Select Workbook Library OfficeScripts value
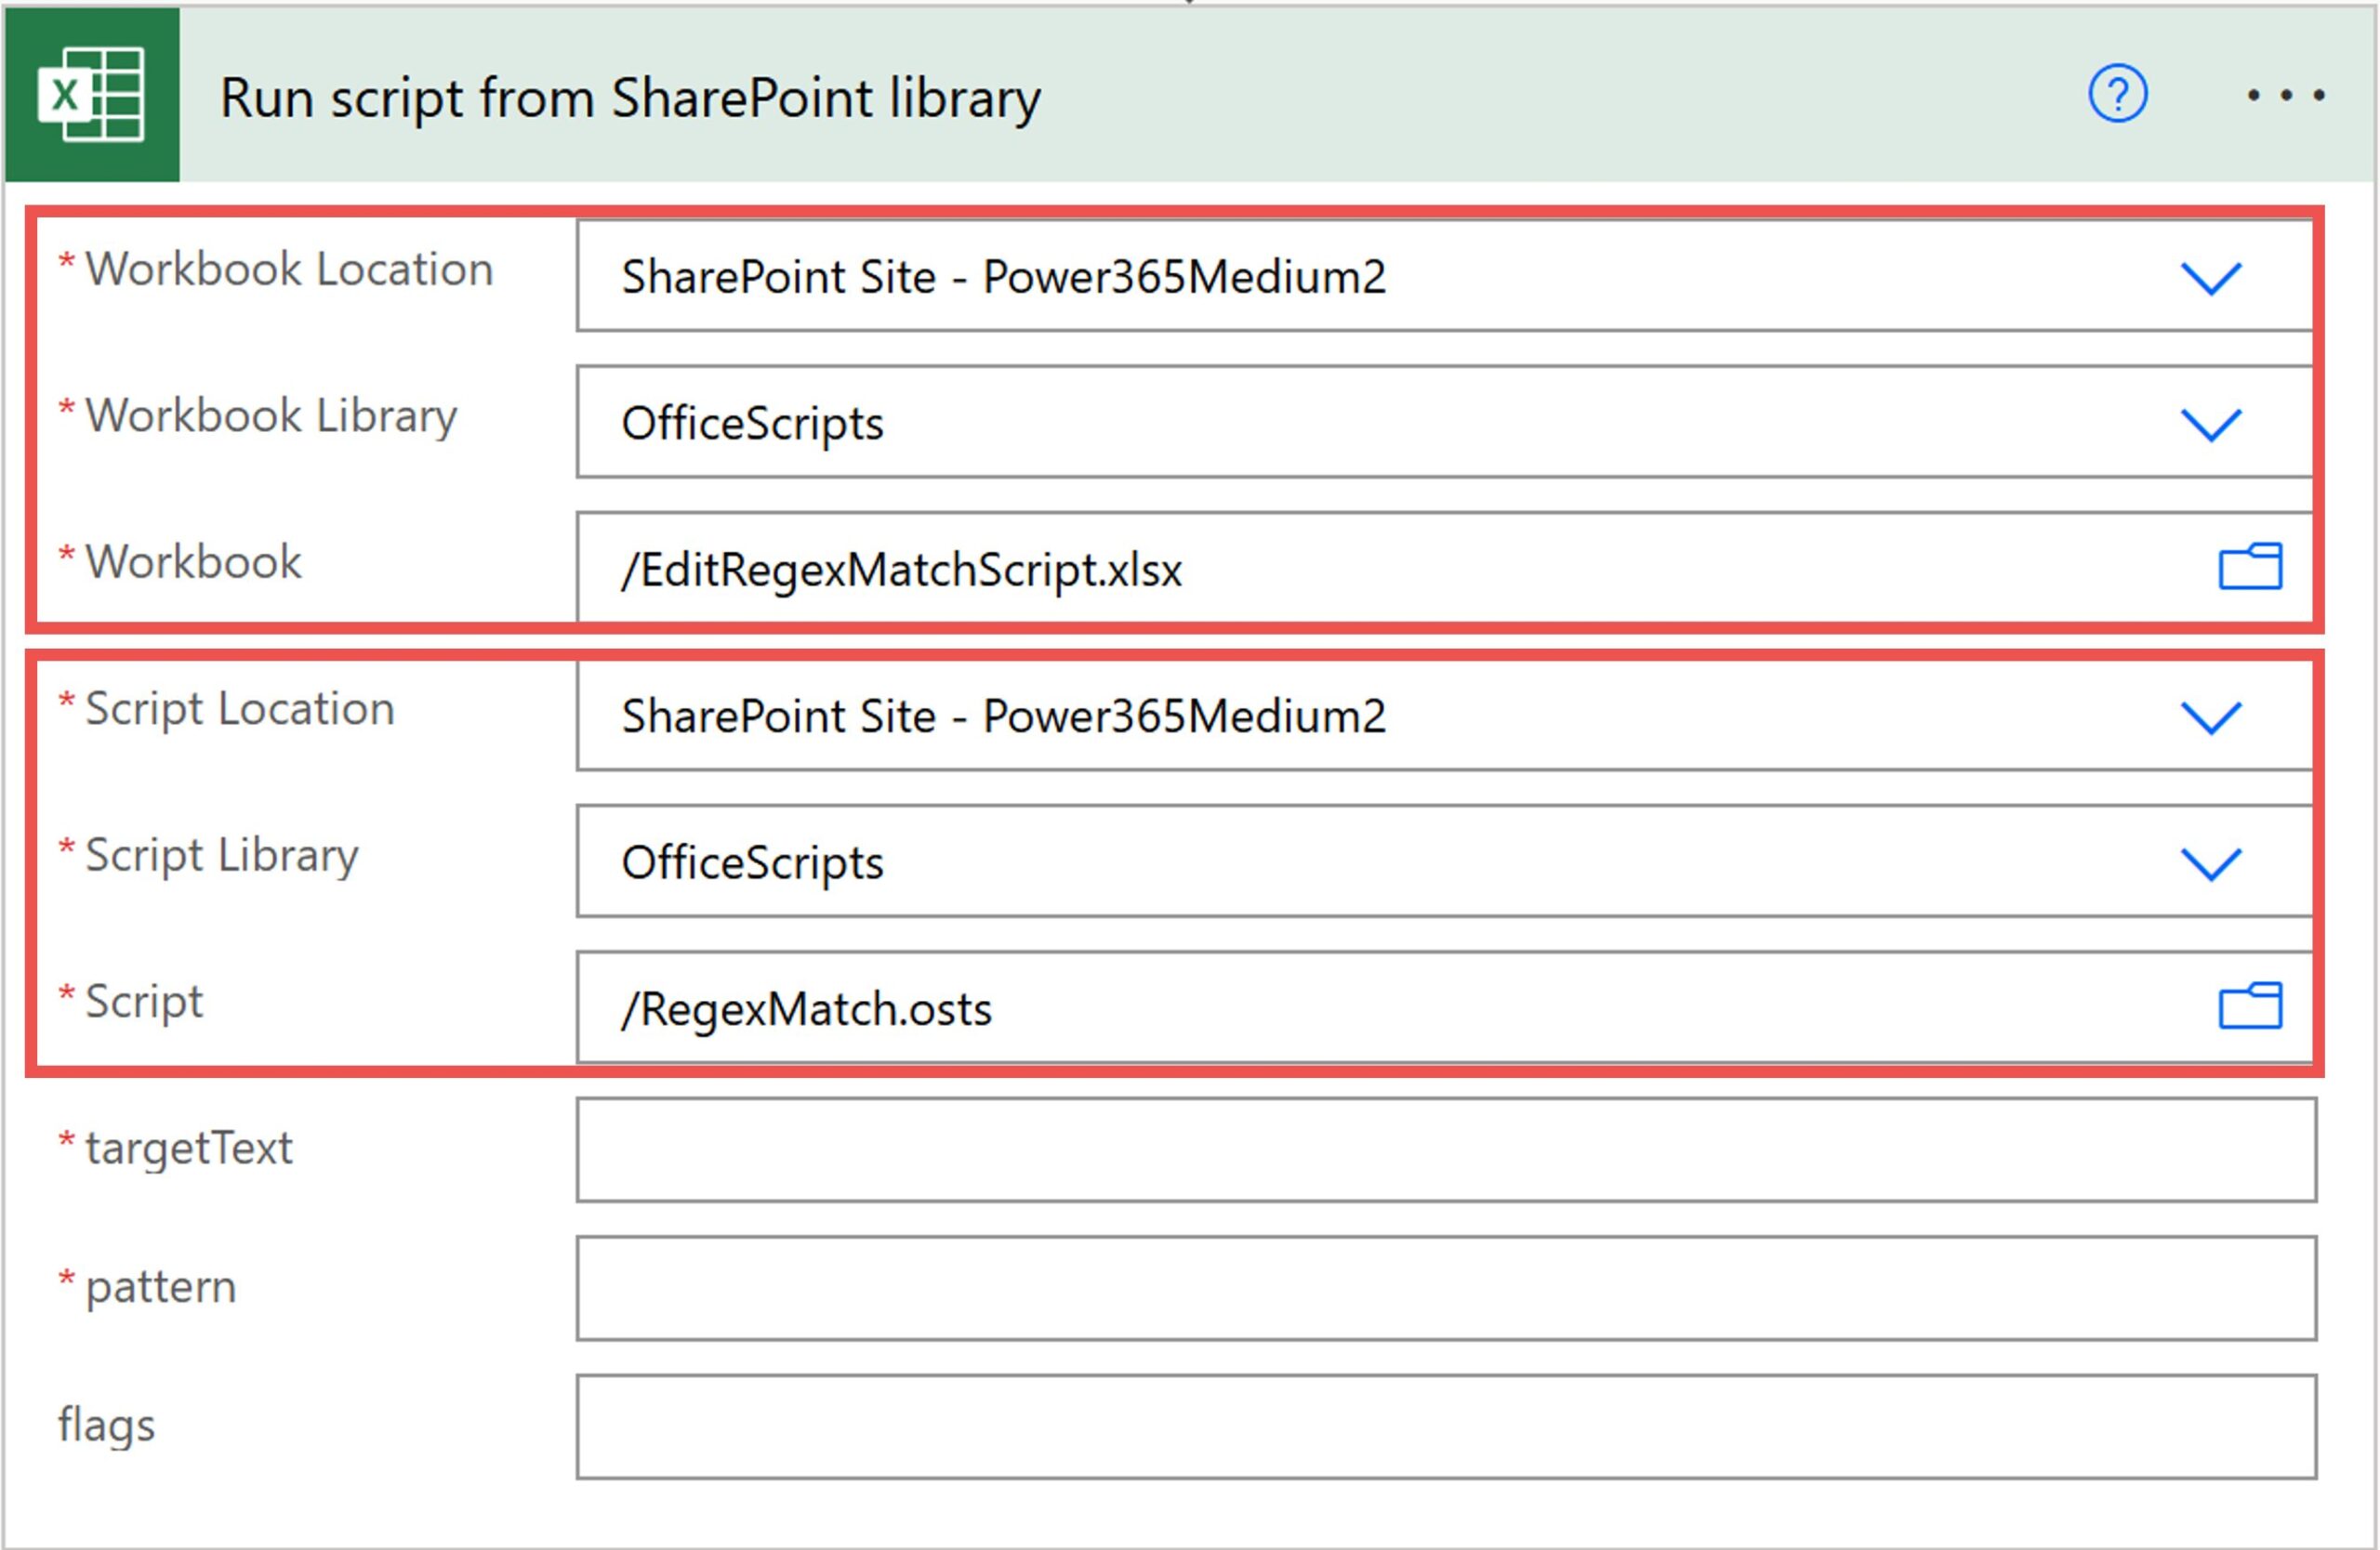 (752, 424)
